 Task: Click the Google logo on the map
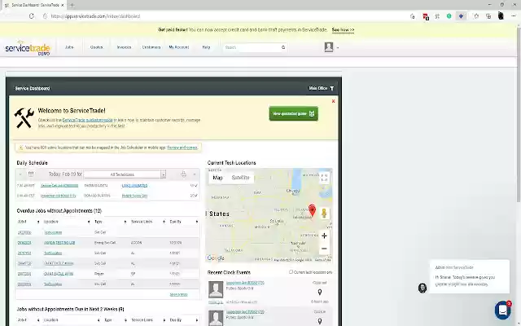(215, 258)
